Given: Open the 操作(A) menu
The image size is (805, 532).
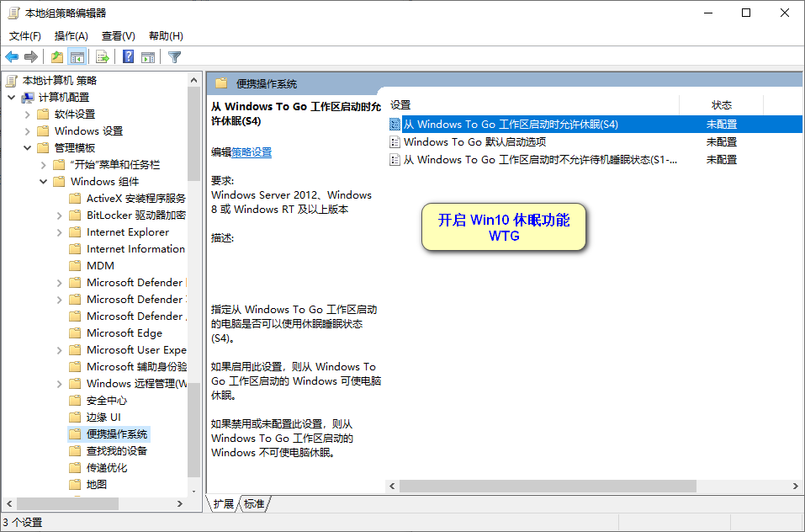Looking at the screenshot, I should click(71, 36).
